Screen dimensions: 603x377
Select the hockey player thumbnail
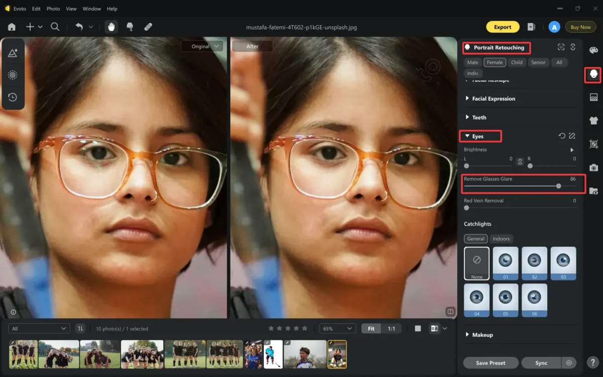click(x=273, y=354)
